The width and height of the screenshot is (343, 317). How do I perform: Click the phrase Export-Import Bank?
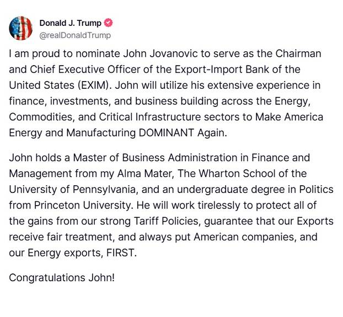(x=222, y=69)
